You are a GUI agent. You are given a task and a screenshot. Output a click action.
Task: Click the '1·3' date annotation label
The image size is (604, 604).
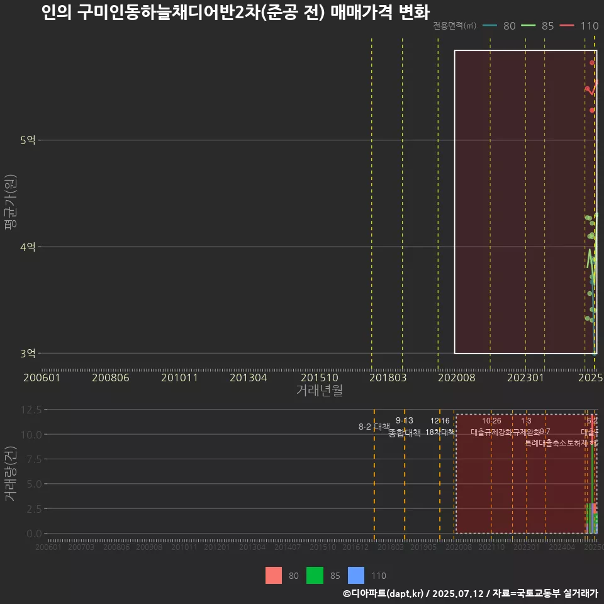coord(526,421)
